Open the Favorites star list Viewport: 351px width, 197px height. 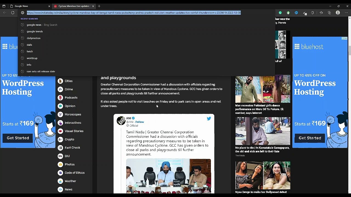(321, 13)
